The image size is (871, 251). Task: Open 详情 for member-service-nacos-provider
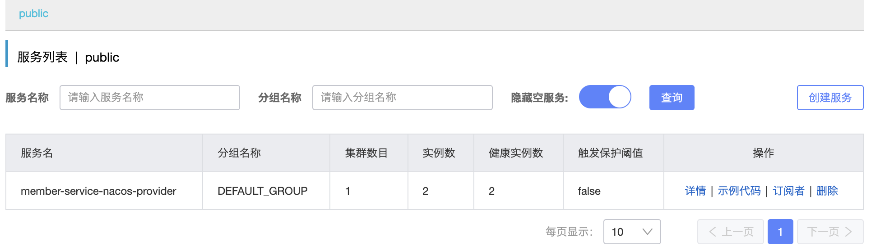tap(695, 191)
